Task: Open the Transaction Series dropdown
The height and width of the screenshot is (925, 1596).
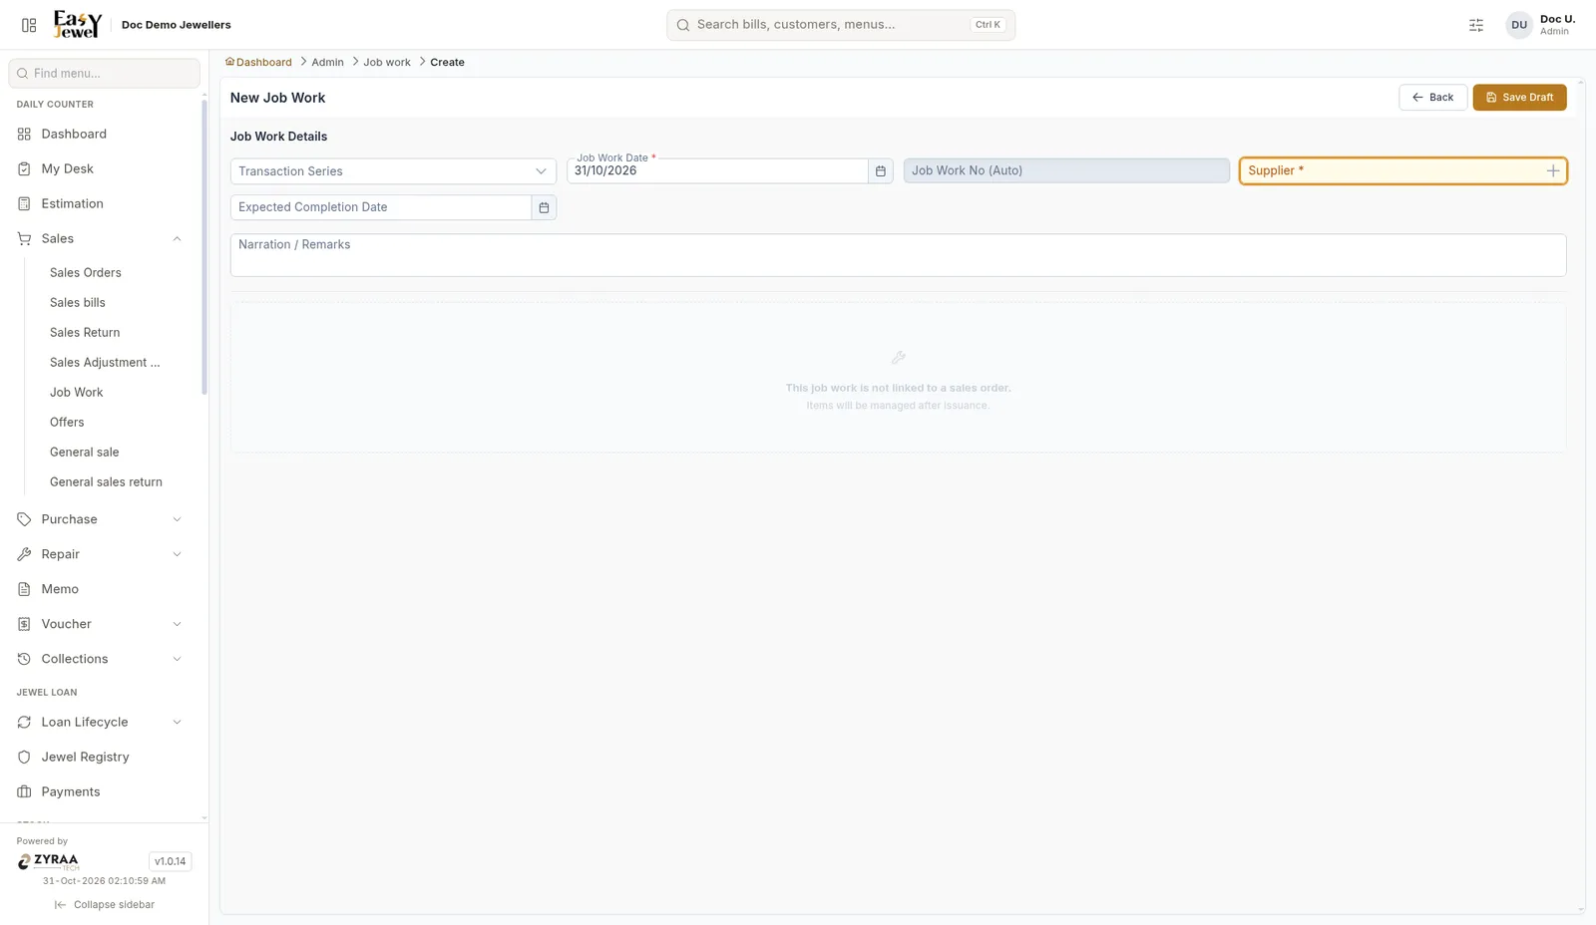Action: pos(393,171)
